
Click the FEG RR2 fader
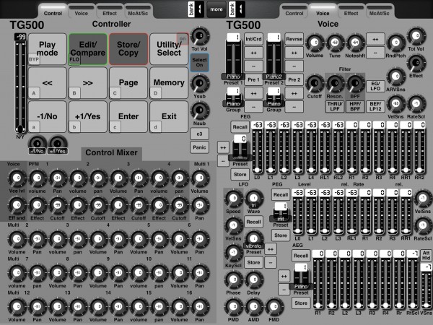click(x=420, y=148)
